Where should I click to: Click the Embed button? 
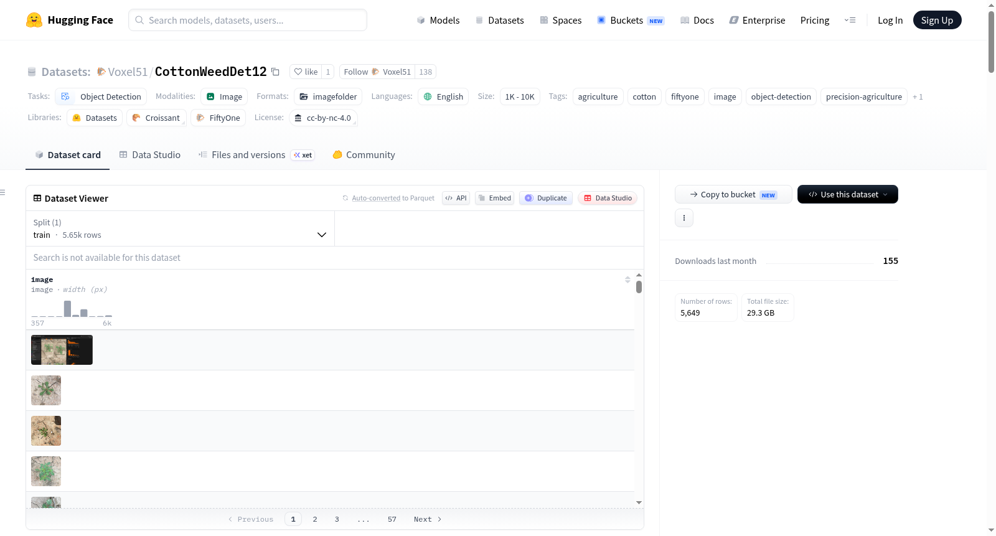click(x=494, y=198)
